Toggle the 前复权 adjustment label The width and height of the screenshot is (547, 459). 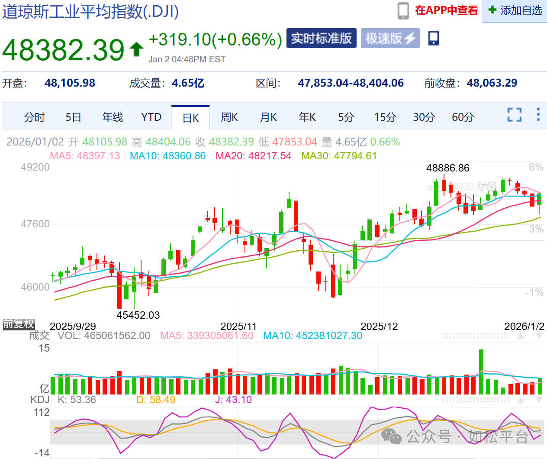pos(19,324)
